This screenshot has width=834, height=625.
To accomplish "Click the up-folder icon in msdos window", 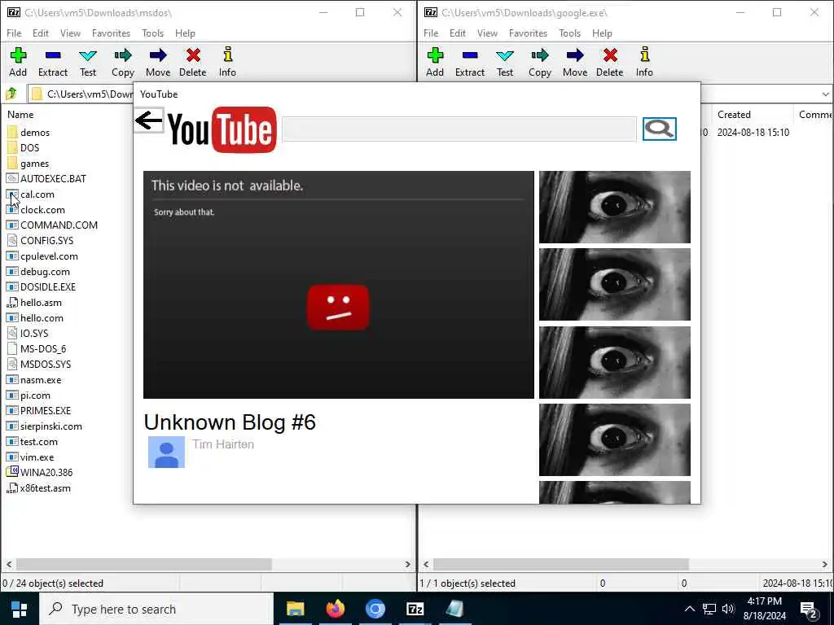I will (x=11, y=94).
